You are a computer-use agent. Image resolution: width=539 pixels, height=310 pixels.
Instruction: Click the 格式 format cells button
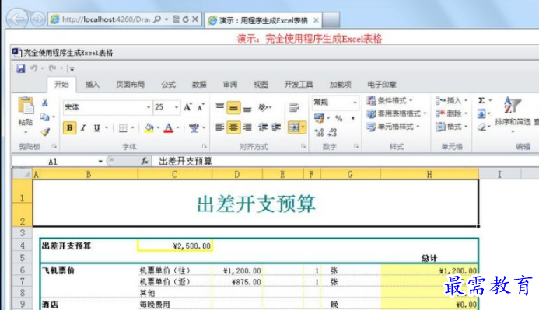451,127
